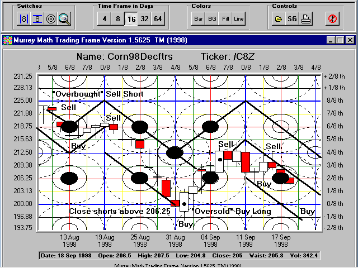Viewport: 358px width, 268px height.
Task: Open a file with folder icon
Action: pyautogui.click(x=279, y=18)
